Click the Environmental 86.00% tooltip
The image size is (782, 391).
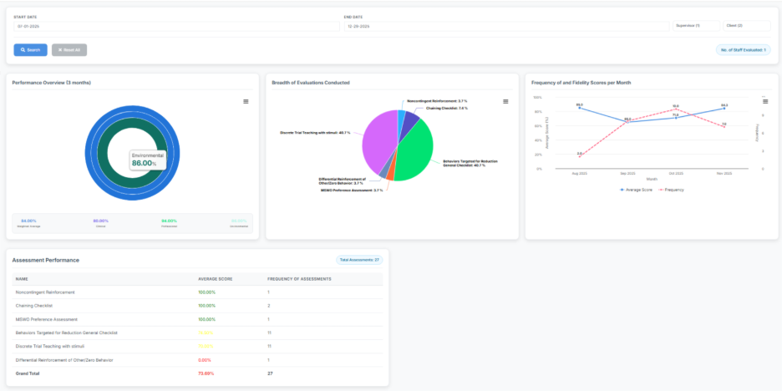point(148,160)
